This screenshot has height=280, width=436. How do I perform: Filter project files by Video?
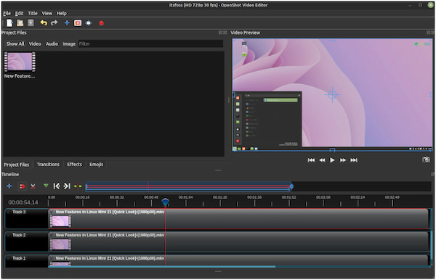tap(35, 44)
